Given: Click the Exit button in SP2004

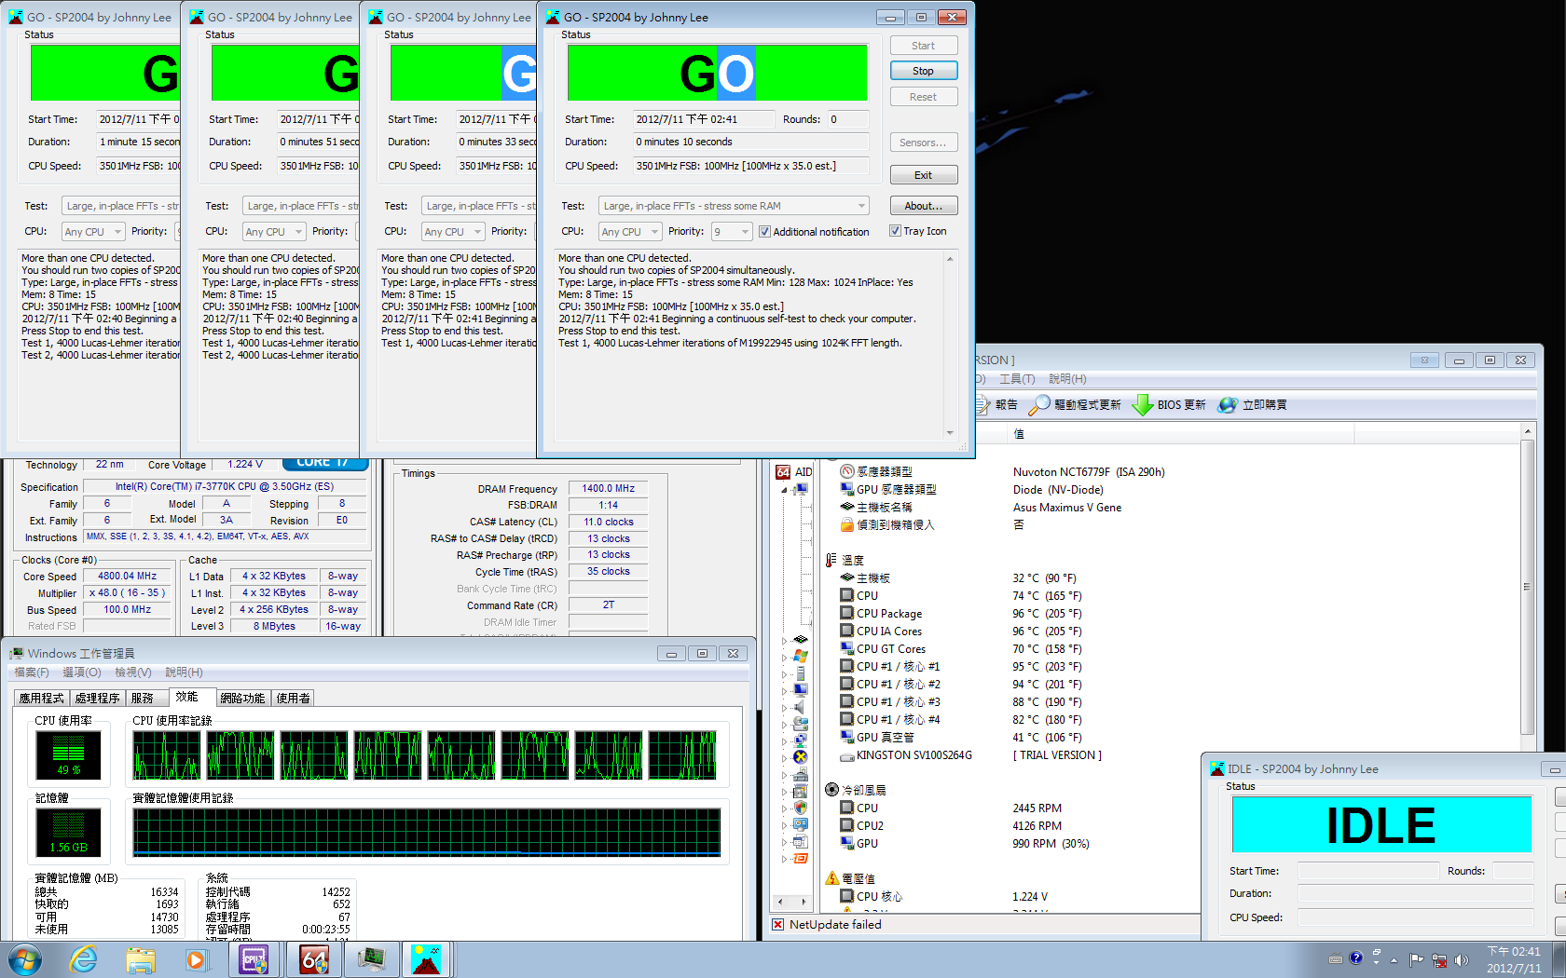Looking at the screenshot, I should pyautogui.click(x=923, y=175).
